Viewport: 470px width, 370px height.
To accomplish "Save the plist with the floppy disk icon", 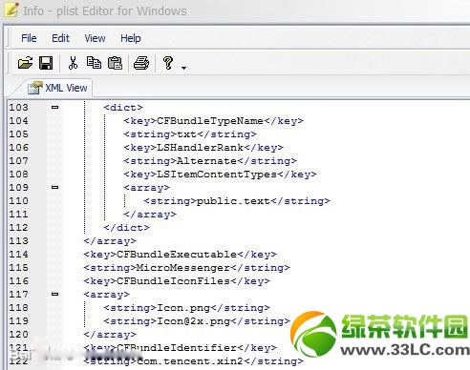I will [x=46, y=63].
